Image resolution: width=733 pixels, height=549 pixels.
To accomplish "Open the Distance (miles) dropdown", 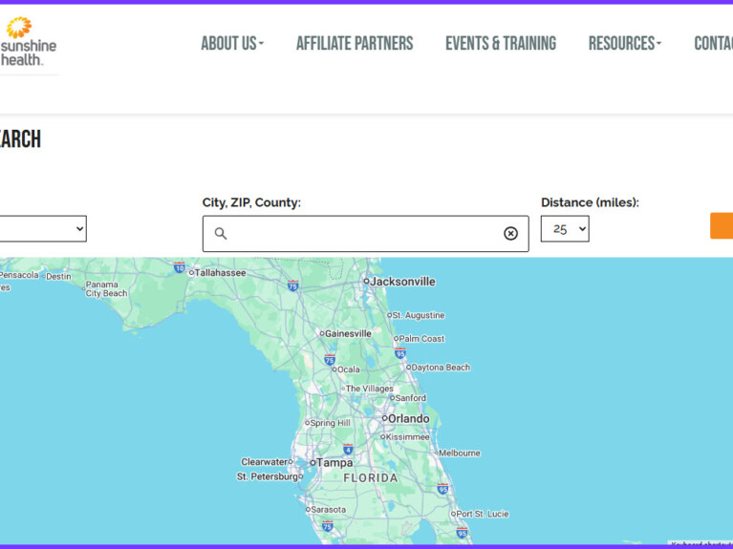I will click(x=565, y=229).
